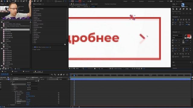Expand the Color Correction effects category
The width and height of the screenshot is (193, 108).
click(x=33, y=21)
